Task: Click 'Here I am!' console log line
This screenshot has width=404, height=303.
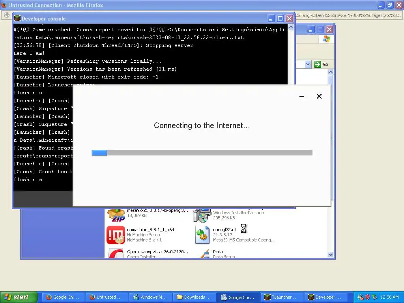Action: coord(29,53)
